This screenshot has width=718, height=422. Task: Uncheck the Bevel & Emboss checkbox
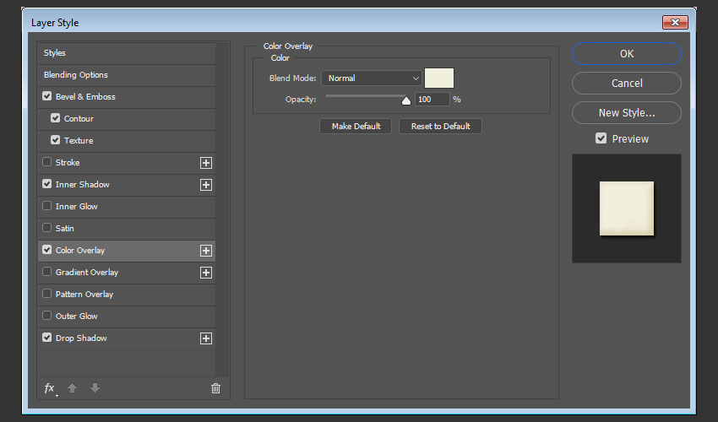point(47,97)
